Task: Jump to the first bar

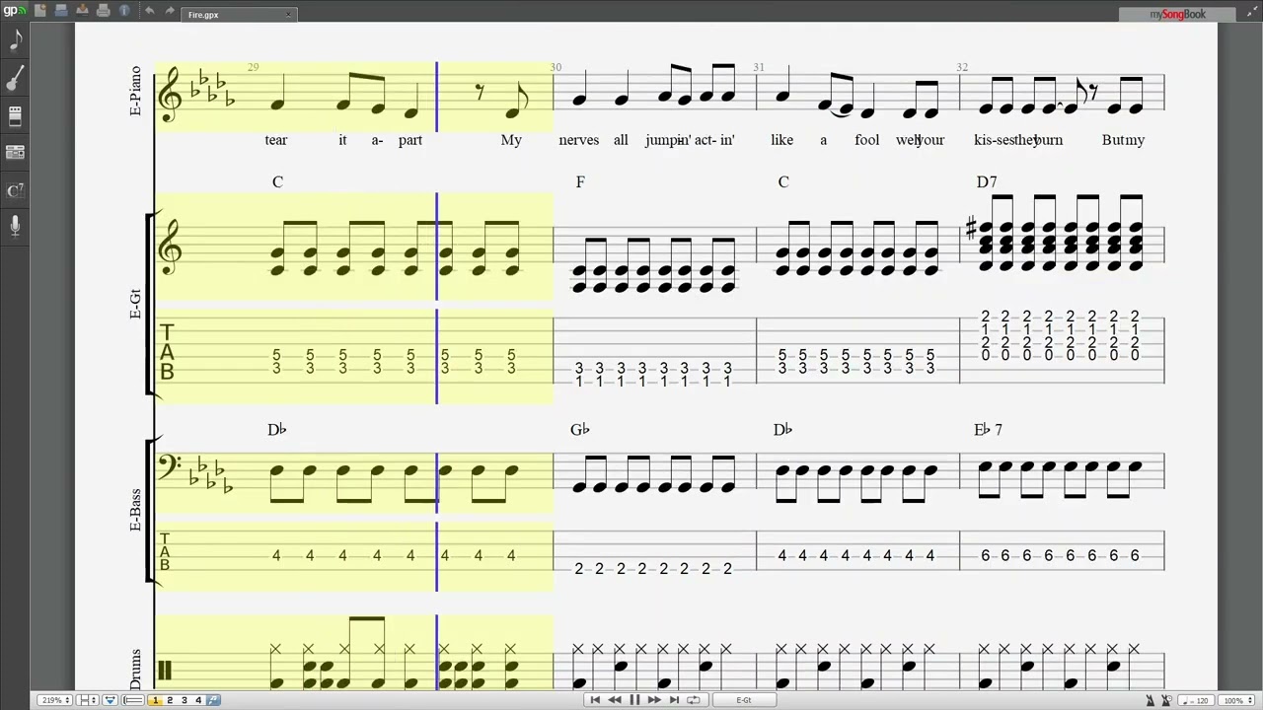Action: tap(594, 700)
